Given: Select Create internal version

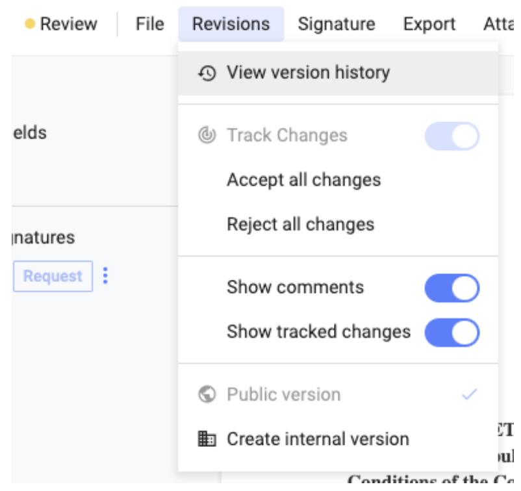Looking at the screenshot, I should (318, 439).
